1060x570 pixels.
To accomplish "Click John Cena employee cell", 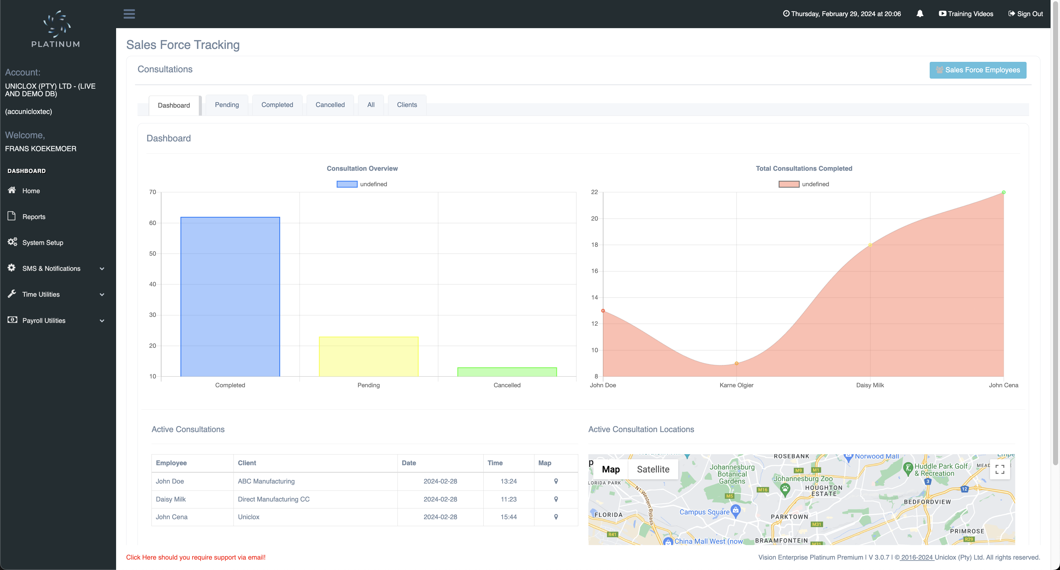I will [x=192, y=517].
